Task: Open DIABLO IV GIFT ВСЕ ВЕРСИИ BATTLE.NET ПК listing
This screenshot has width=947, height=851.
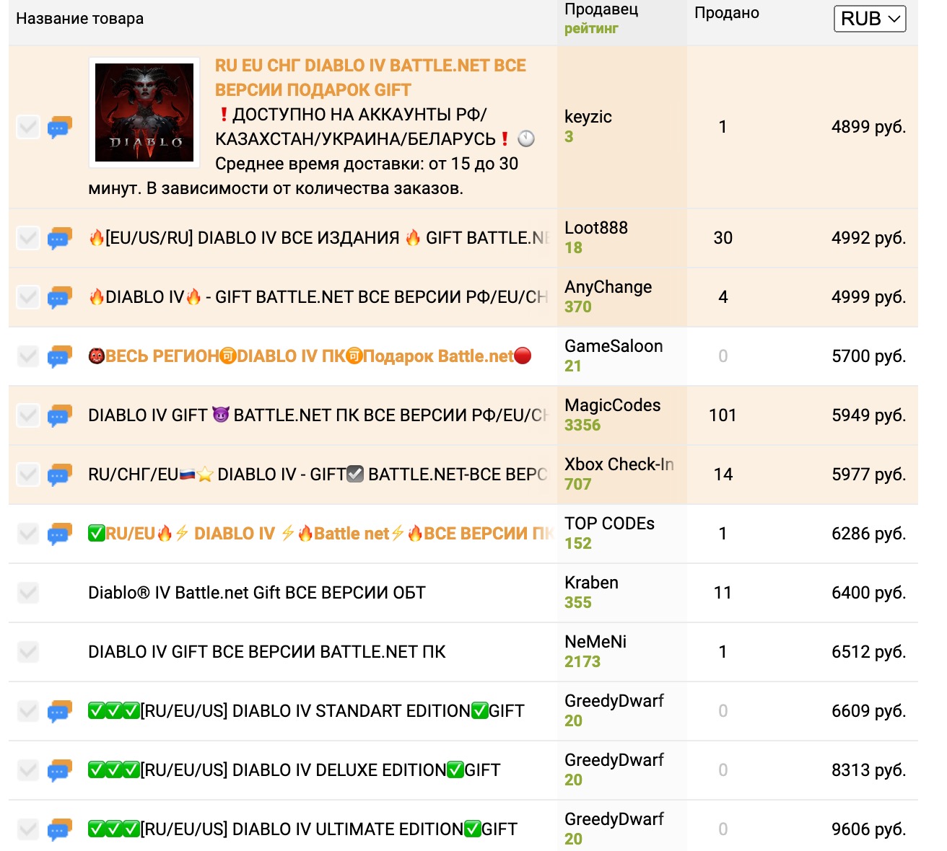Action: [267, 652]
